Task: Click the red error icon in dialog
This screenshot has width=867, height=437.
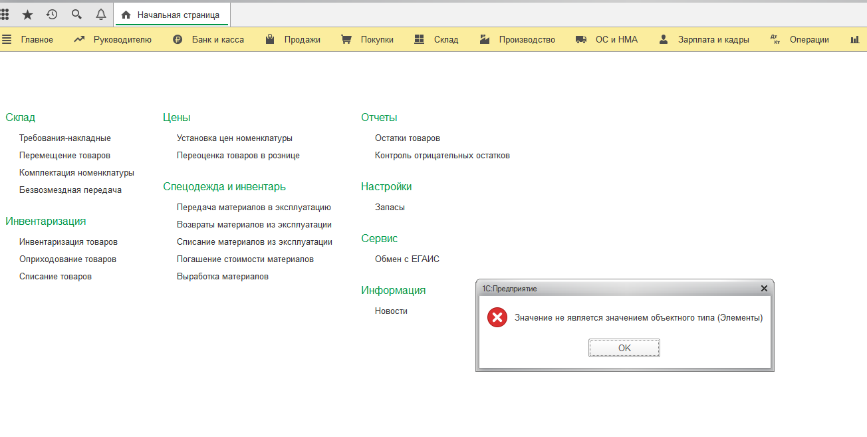Action: [x=497, y=318]
